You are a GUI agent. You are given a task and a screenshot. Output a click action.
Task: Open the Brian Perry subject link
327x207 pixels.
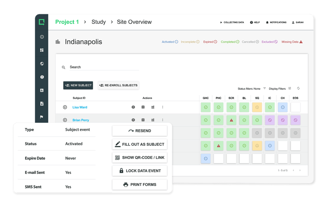(x=81, y=120)
